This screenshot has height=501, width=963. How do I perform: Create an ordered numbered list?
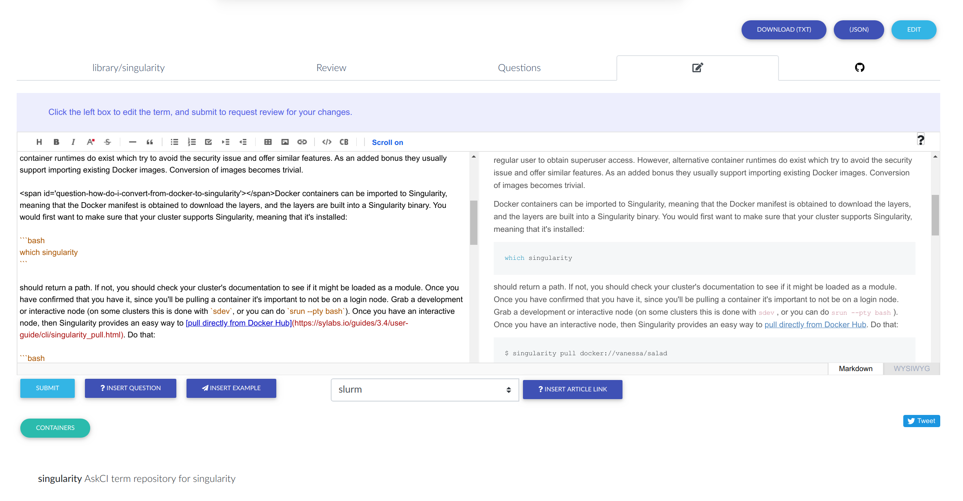tap(191, 142)
